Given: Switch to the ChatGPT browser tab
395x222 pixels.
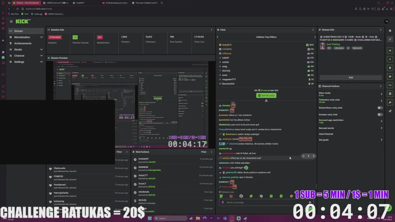Looking at the screenshot, I should click(80, 3).
